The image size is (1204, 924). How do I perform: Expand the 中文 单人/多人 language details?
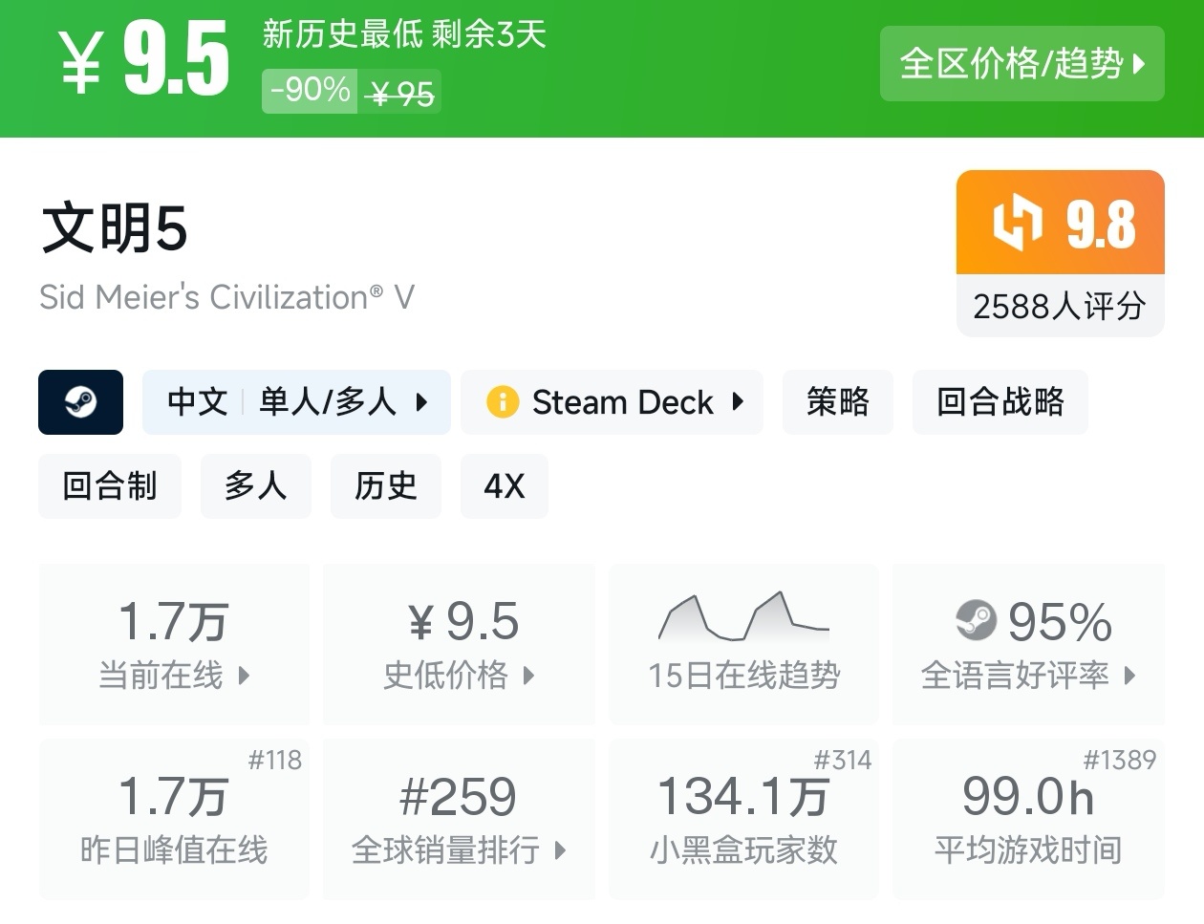click(296, 402)
